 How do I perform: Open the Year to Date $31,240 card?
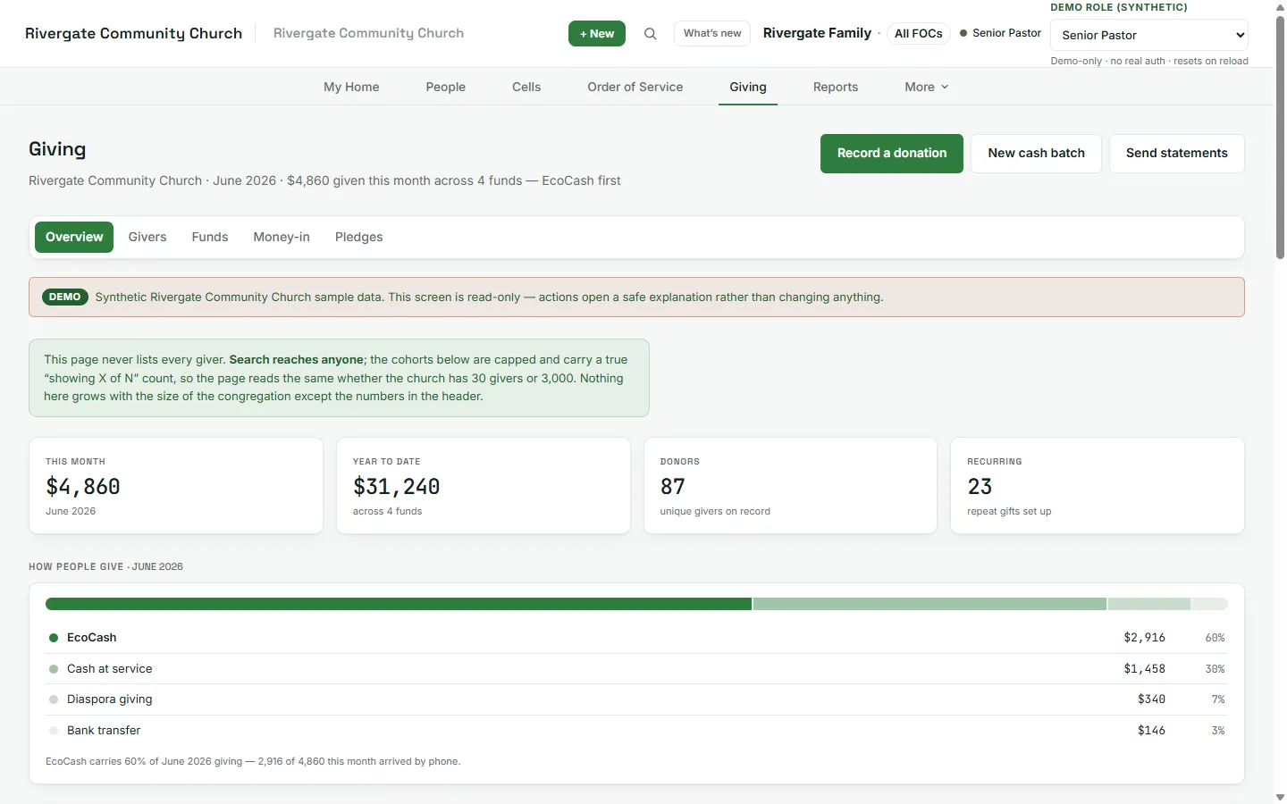tap(484, 486)
